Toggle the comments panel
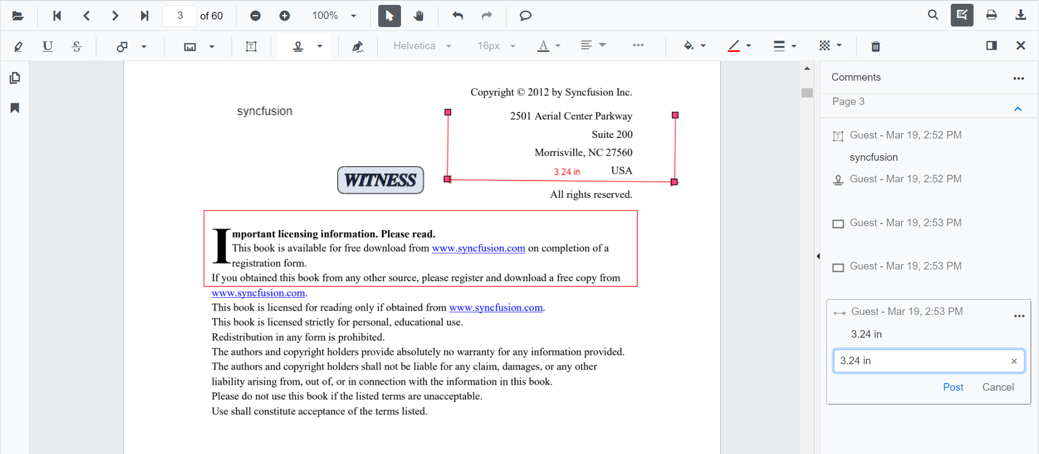The width and height of the screenshot is (1039, 454). 991,45
